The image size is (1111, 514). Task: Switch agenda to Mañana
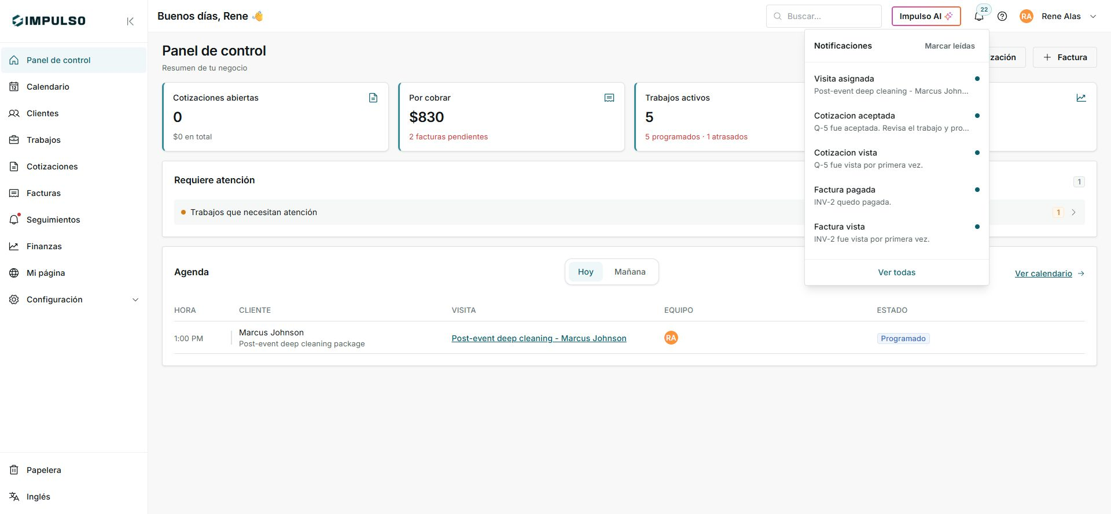(x=630, y=272)
